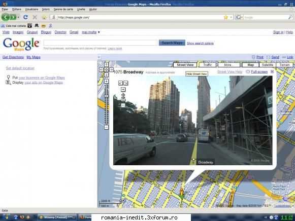Zoom out the map with minus icon
The image size is (295, 221).
click(x=106, y=127)
